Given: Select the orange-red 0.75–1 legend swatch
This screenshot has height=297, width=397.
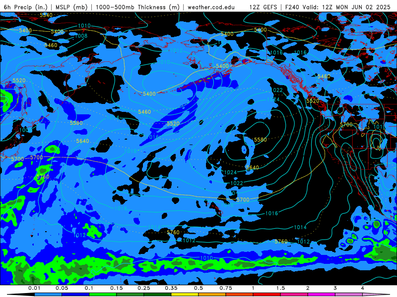Looking at the screenshot, I should point(240,295).
